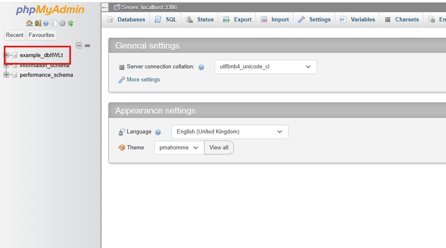Log out using the exit door icon
Image resolution: width=446 pixels, height=248 pixels.
coord(38,23)
